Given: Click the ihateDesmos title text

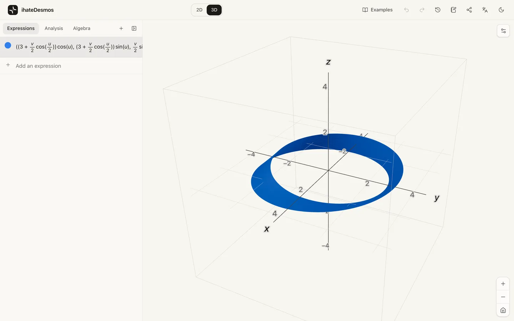Looking at the screenshot, I should point(37,10).
